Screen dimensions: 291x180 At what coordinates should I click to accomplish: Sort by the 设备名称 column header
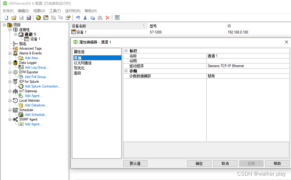pyautogui.click(x=109, y=26)
